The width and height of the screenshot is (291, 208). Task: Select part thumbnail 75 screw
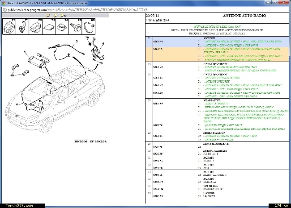75,26
